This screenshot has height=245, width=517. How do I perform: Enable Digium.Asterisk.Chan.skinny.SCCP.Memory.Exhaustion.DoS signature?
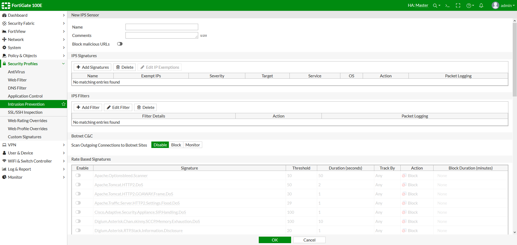click(x=78, y=221)
